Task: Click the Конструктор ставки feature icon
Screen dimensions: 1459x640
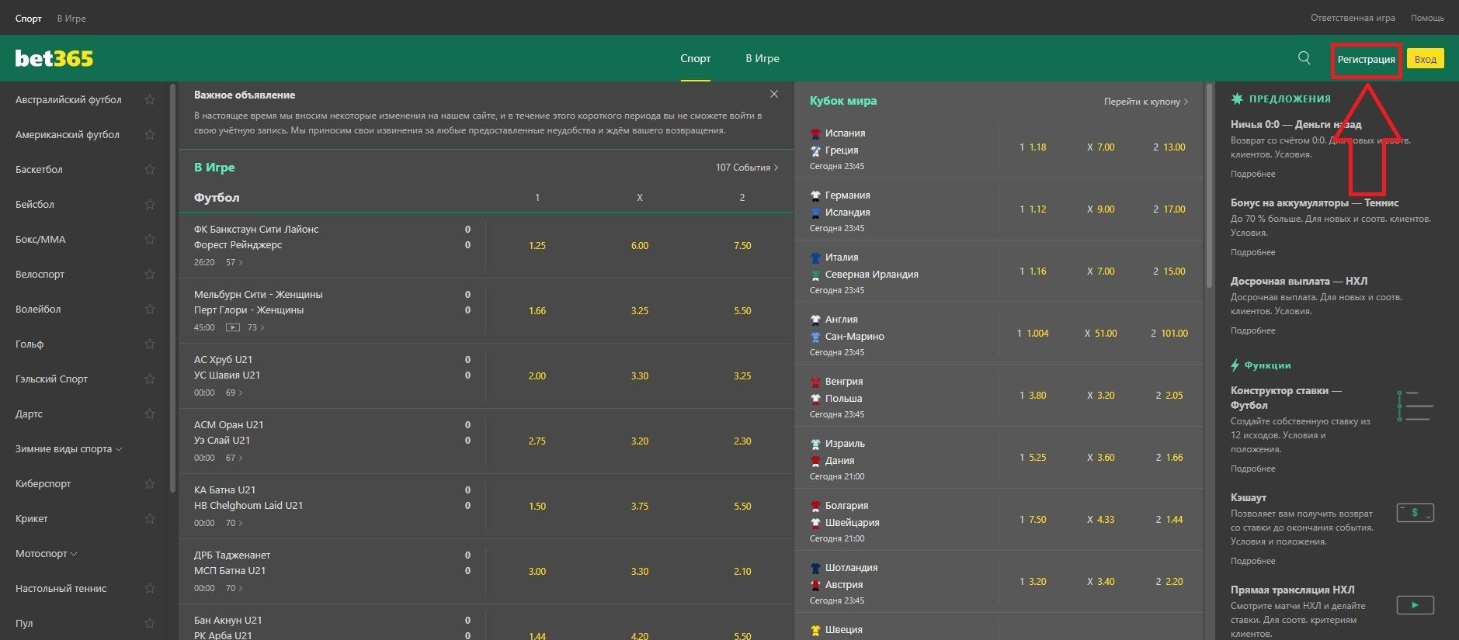Action: (x=1415, y=406)
